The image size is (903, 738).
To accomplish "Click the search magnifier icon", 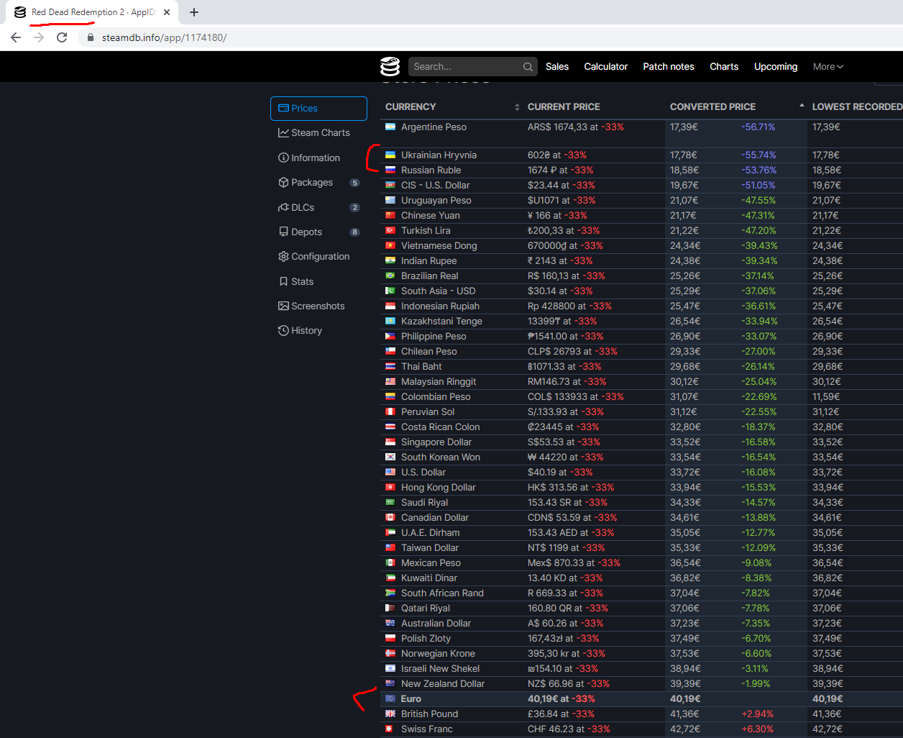I will [x=528, y=67].
